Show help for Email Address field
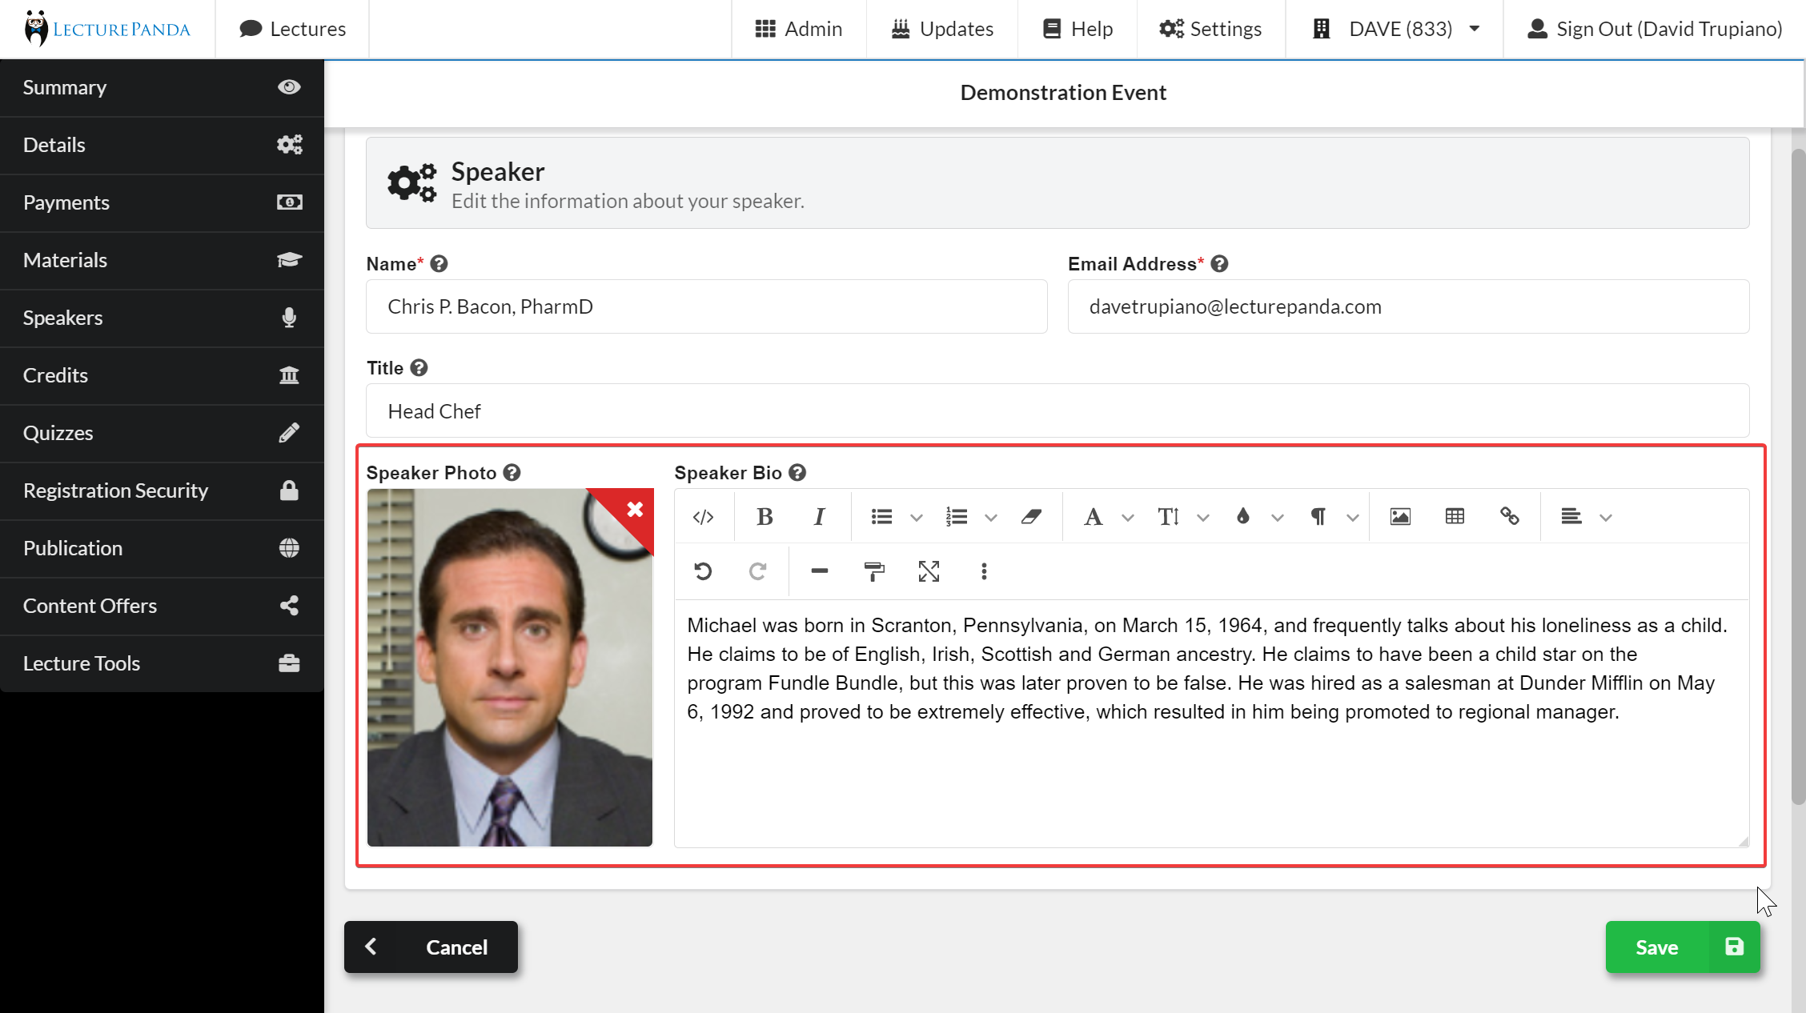This screenshot has width=1806, height=1013. click(x=1219, y=264)
